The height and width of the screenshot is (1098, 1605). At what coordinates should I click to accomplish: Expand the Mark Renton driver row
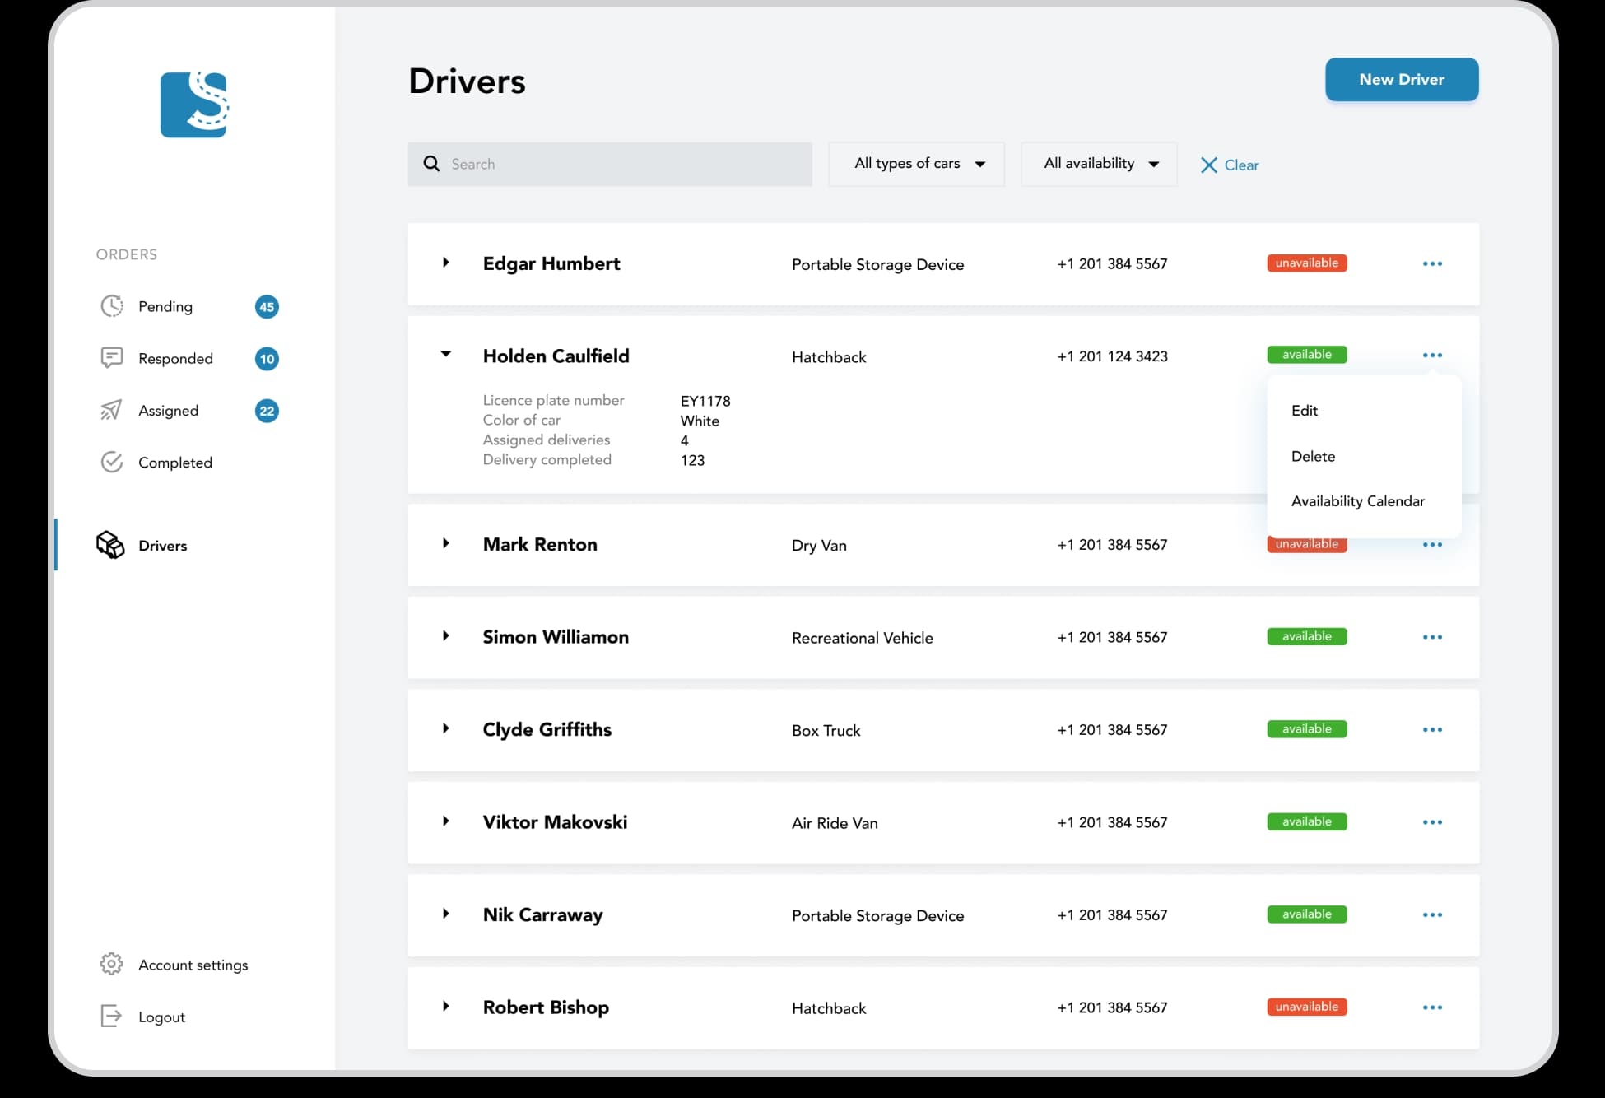(x=446, y=544)
